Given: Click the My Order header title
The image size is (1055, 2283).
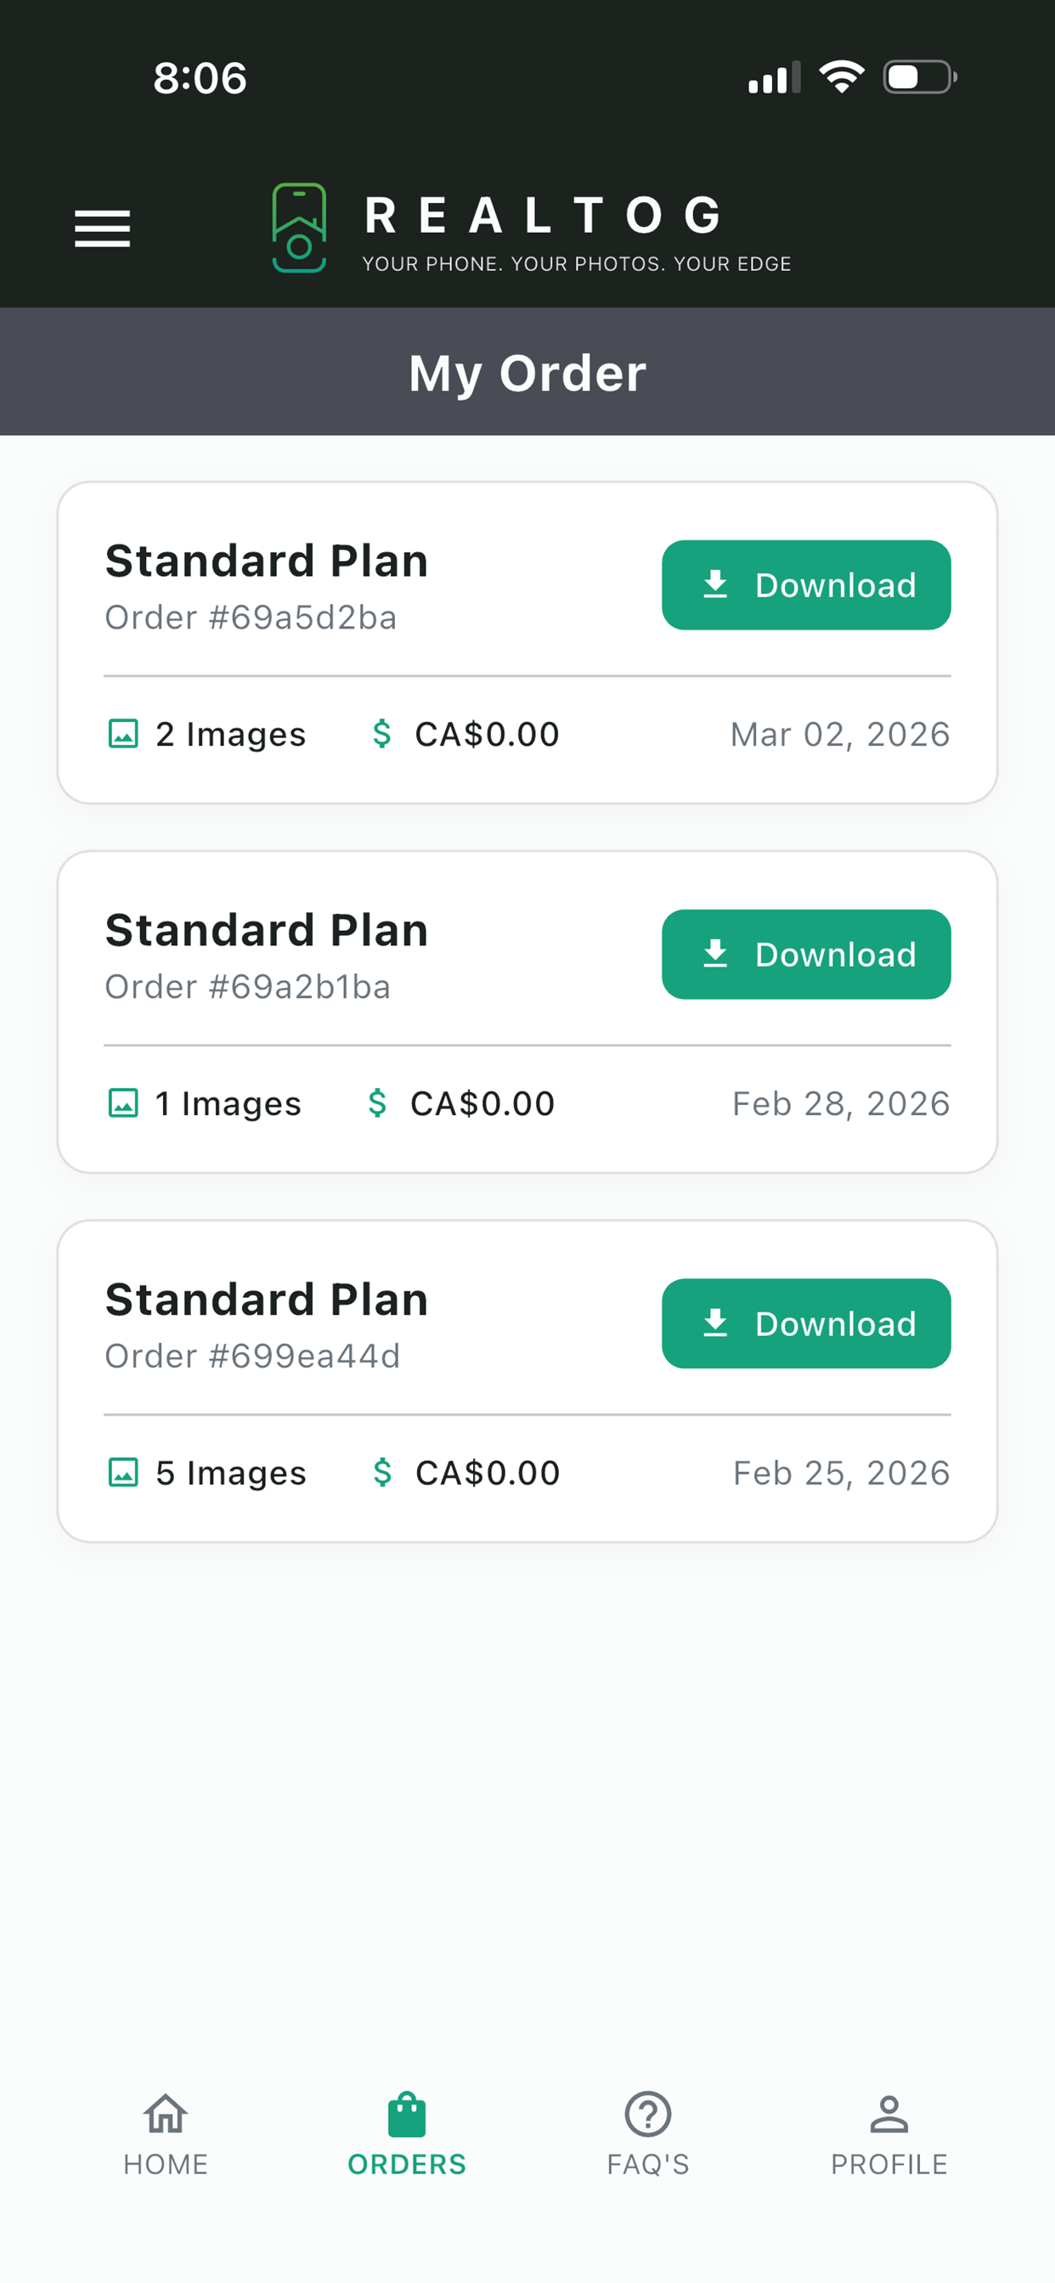Looking at the screenshot, I should (x=527, y=372).
